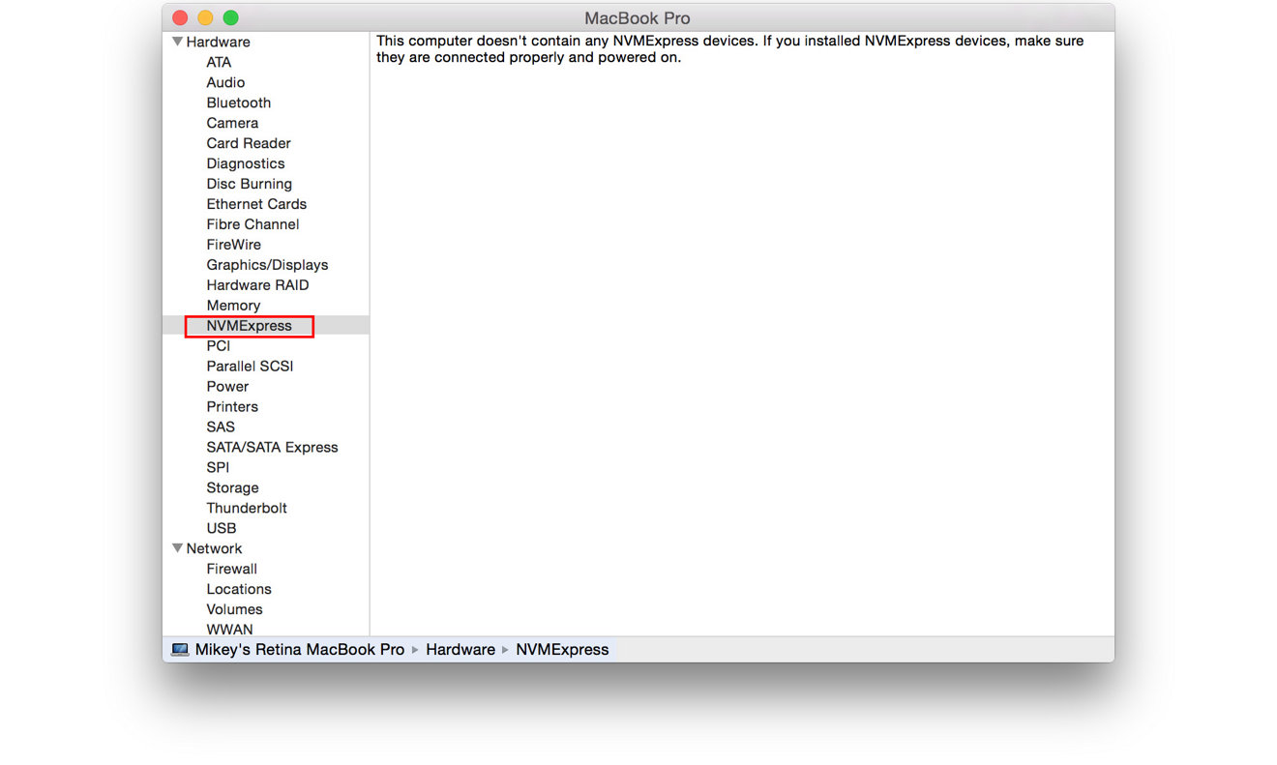1277x765 pixels.
Task: Select ATA in the sidebar
Action: pos(219,62)
